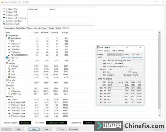Open Core Temp 文件(F) menu

tap(100, 50)
